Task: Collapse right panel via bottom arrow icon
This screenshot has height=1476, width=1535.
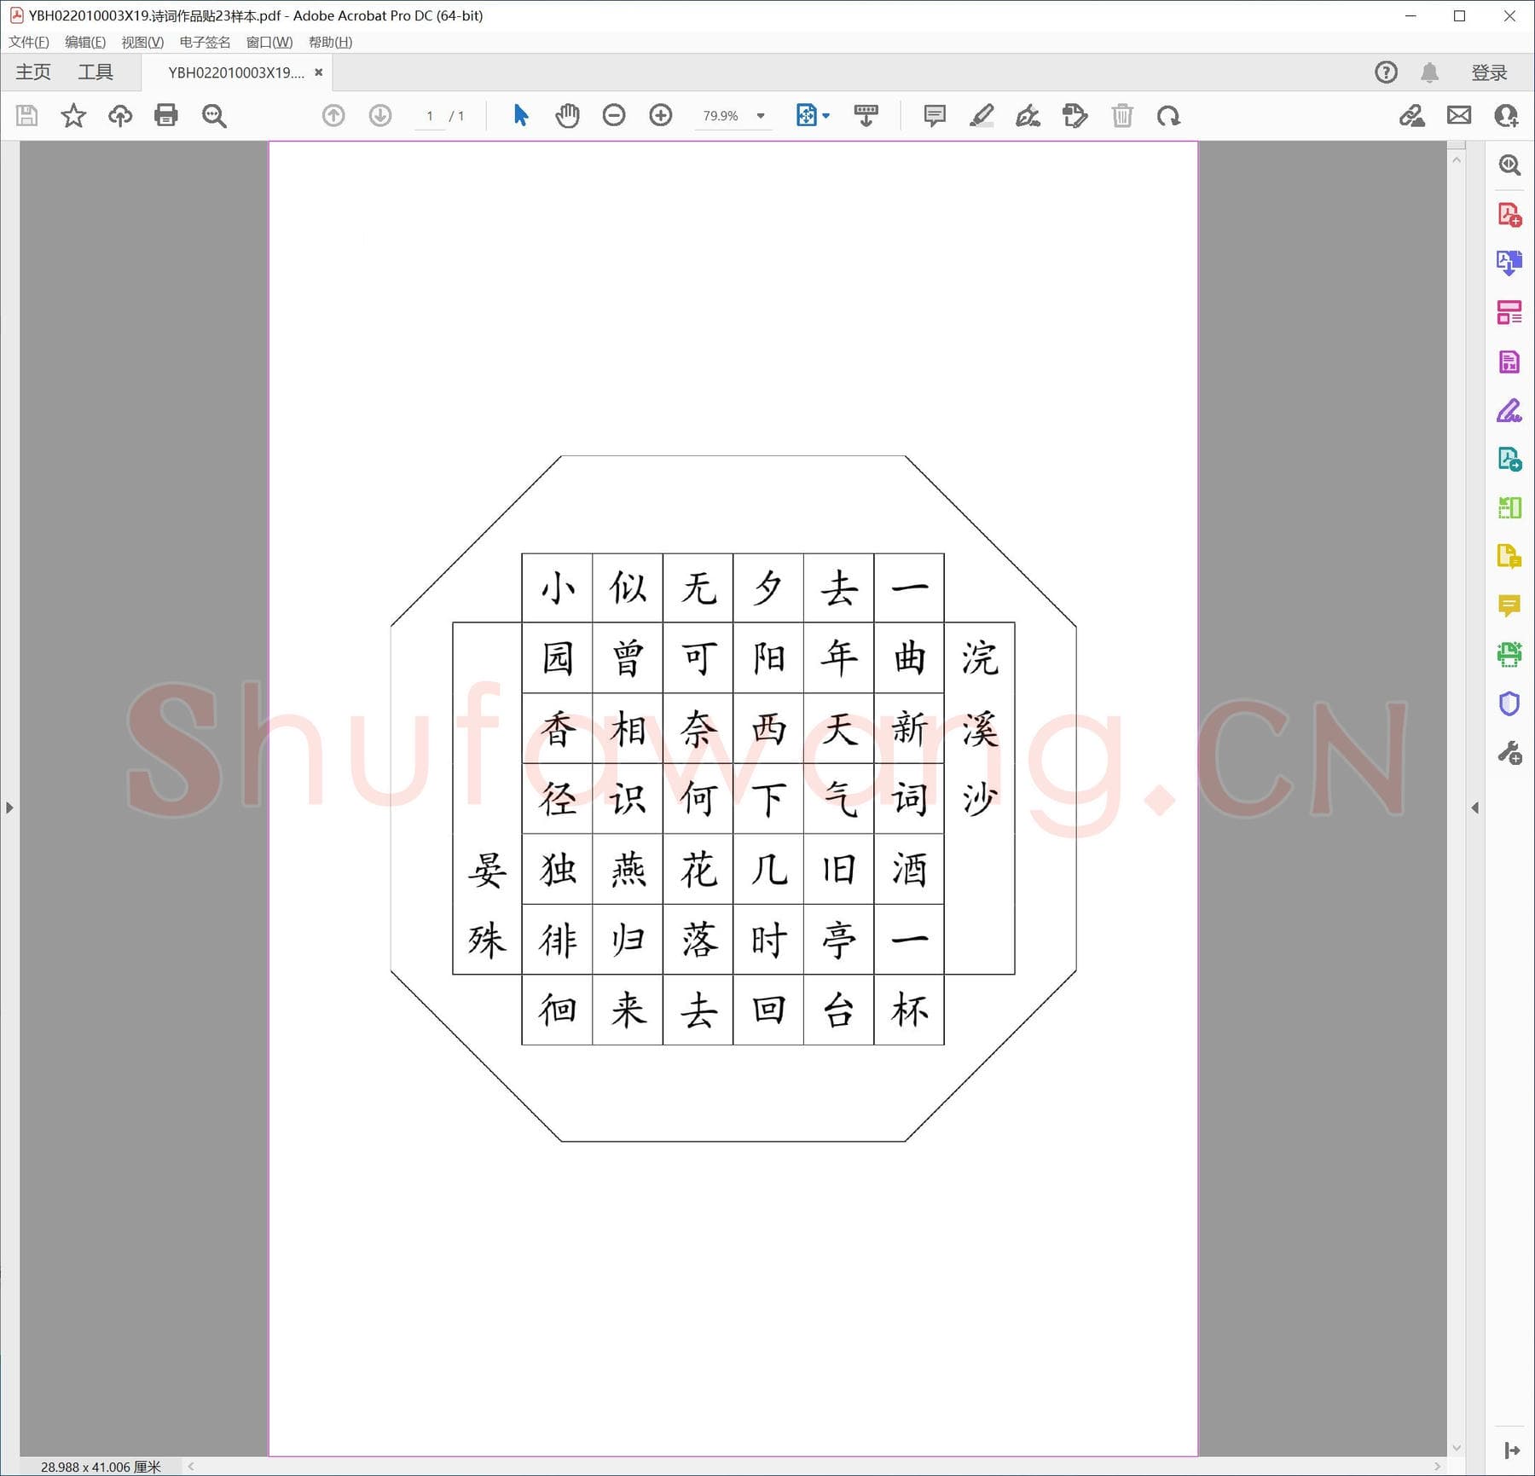Action: pyautogui.click(x=1511, y=1450)
